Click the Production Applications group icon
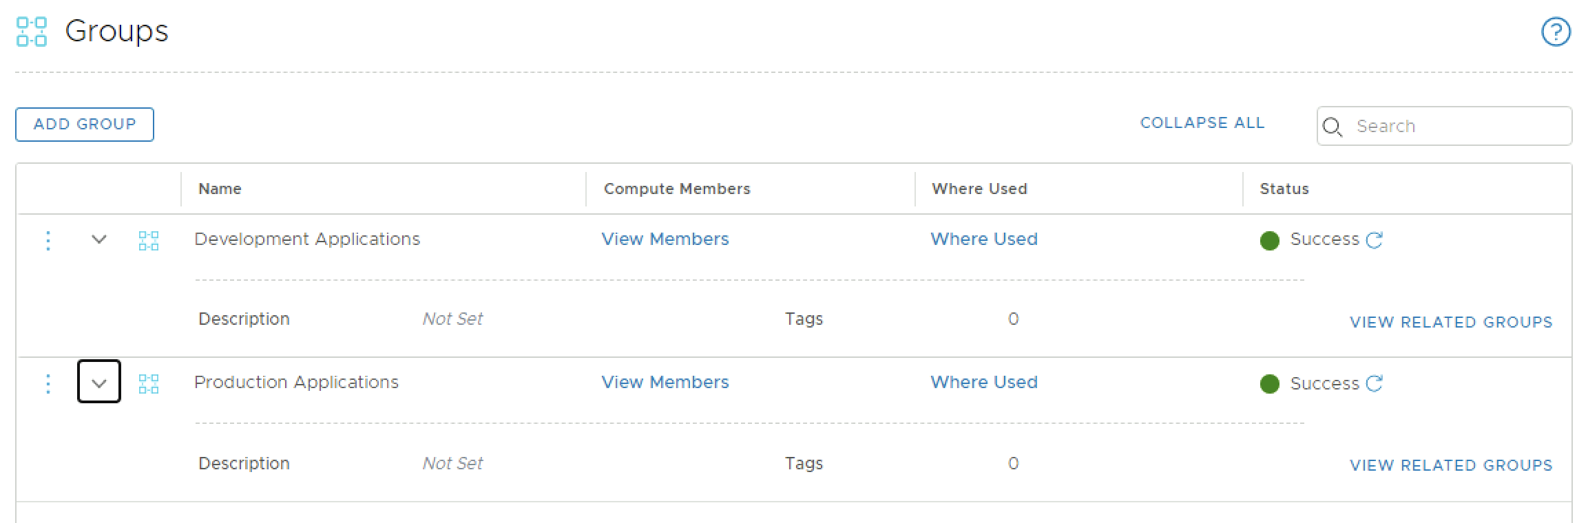Screen dimensions: 1588x523 pyautogui.click(x=149, y=383)
